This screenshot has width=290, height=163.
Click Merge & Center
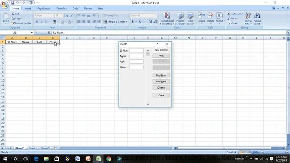114,22
